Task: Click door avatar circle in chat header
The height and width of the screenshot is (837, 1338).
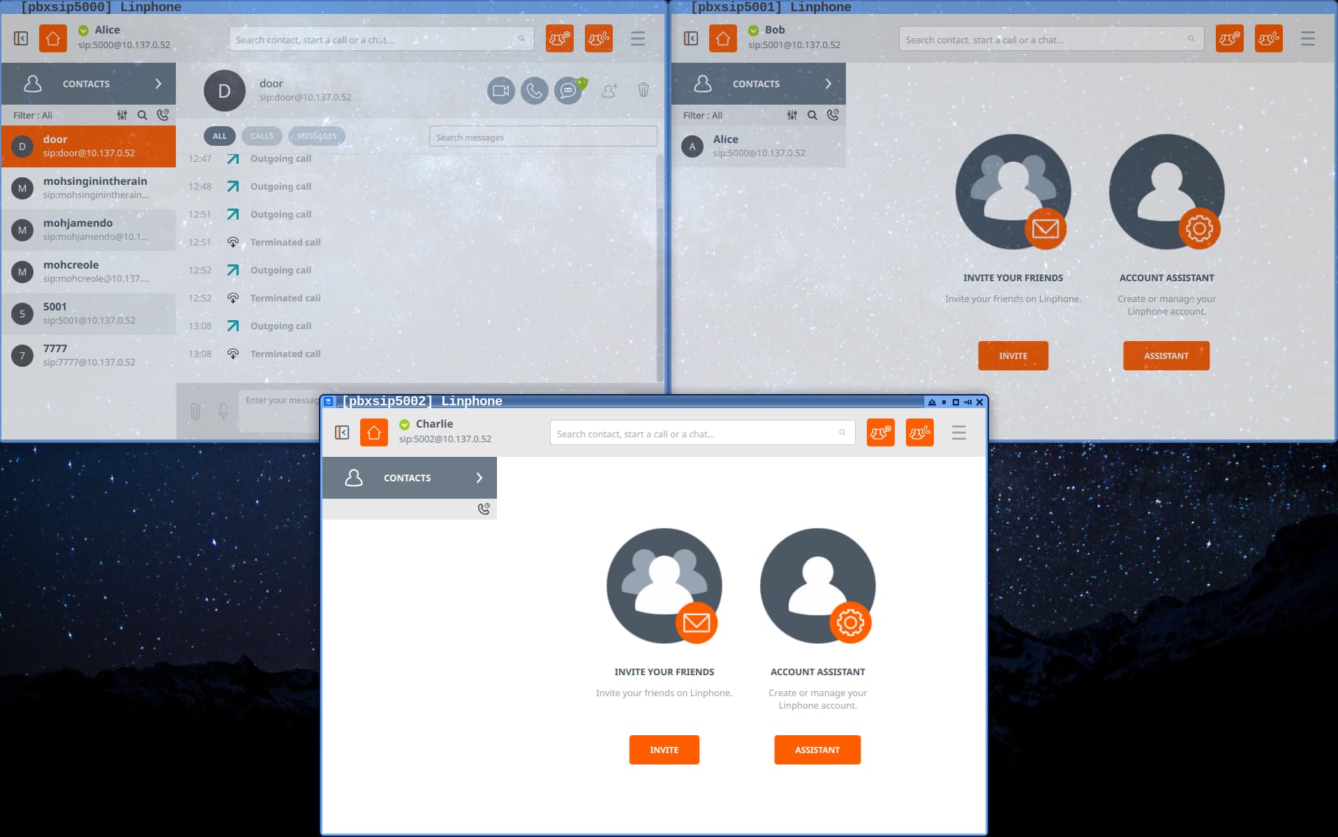Action: [225, 91]
